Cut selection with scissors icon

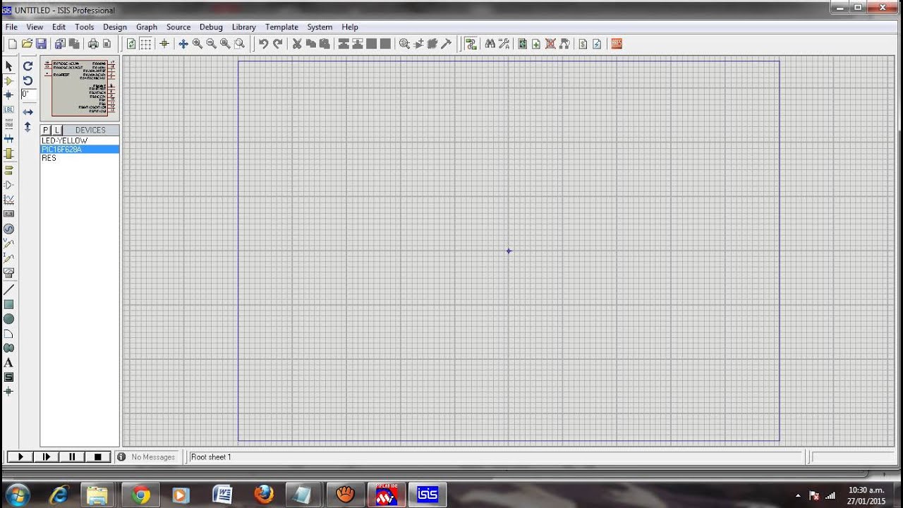(297, 44)
